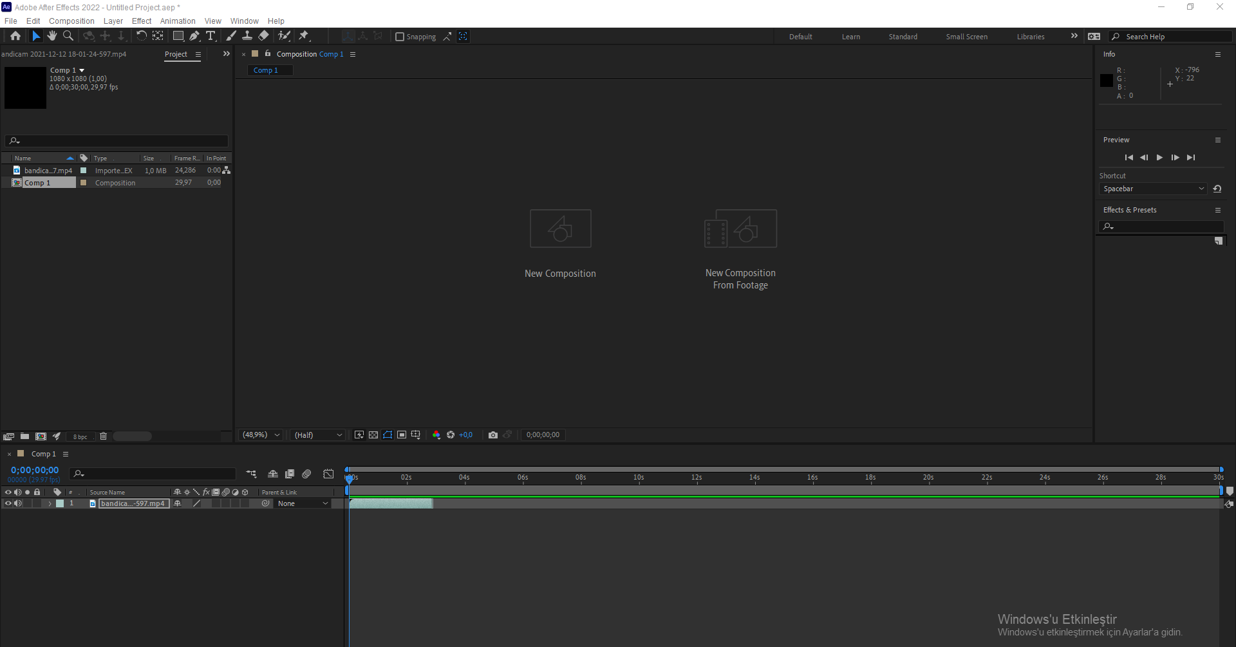
Task: Click the new composition icon in Project panel
Action: (x=41, y=436)
